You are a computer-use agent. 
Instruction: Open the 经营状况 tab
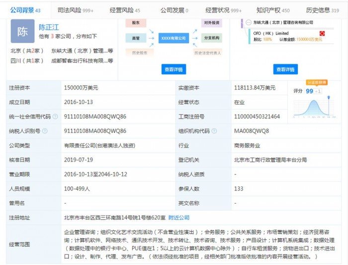tap(223, 10)
